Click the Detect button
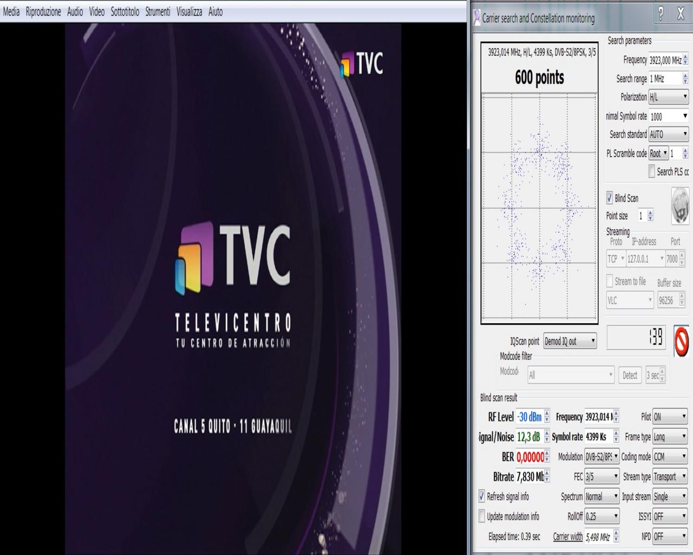 click(x=630, y=375)
